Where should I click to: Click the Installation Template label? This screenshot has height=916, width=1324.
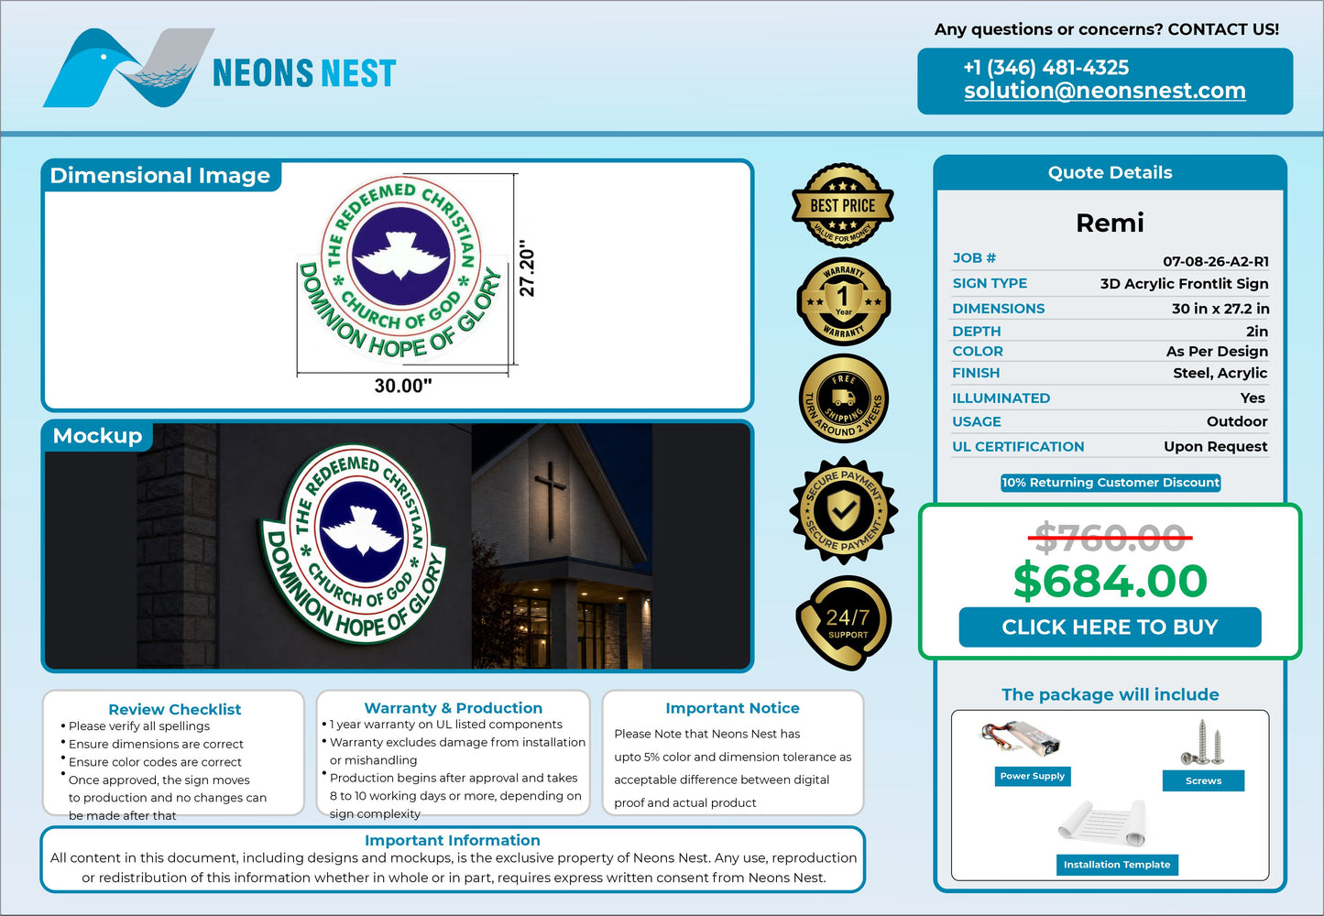point(1117,865)
